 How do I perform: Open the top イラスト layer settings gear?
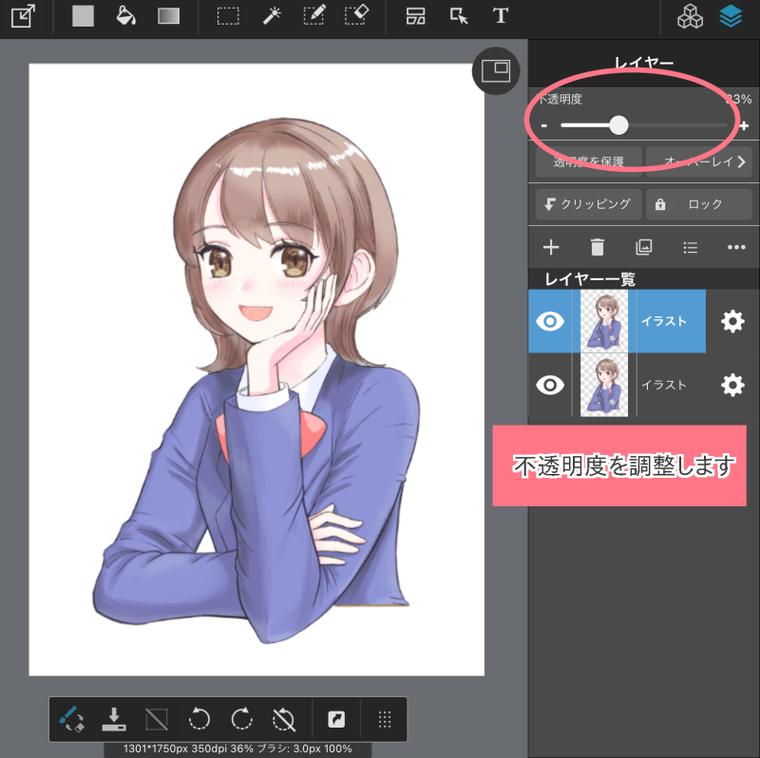tap(732, 321)
